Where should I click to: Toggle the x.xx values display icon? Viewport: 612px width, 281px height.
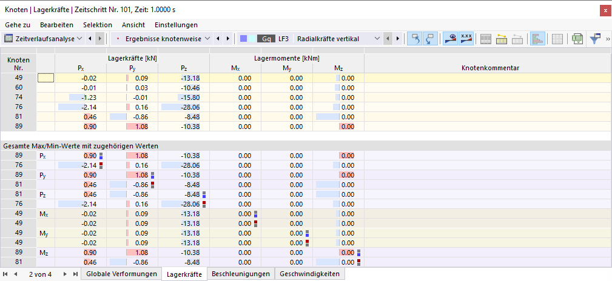(x=466, y=39)
